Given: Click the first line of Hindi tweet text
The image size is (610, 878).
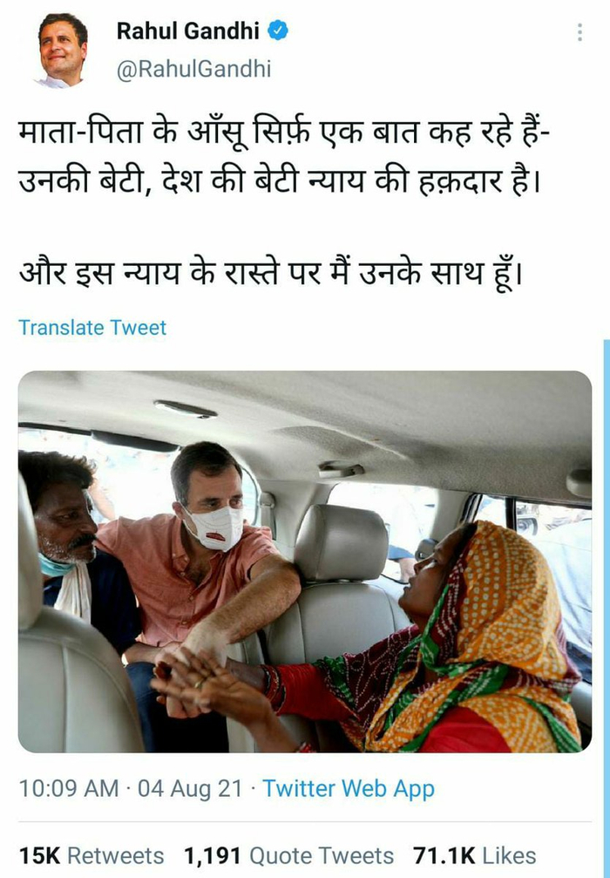Looking at the screenshot, I should (x=285, y=134).
